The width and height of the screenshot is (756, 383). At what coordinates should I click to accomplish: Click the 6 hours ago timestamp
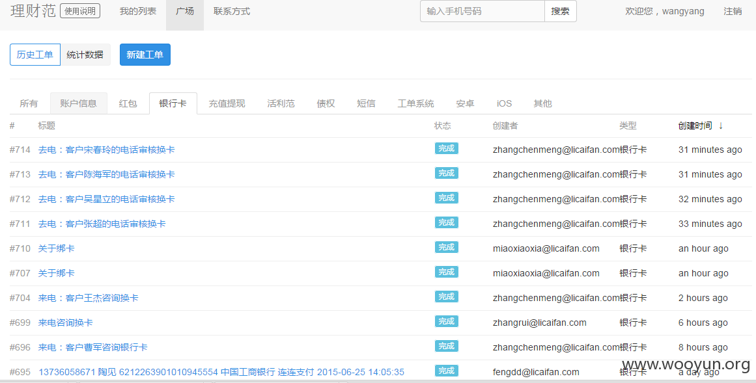[x=703, y=323]
